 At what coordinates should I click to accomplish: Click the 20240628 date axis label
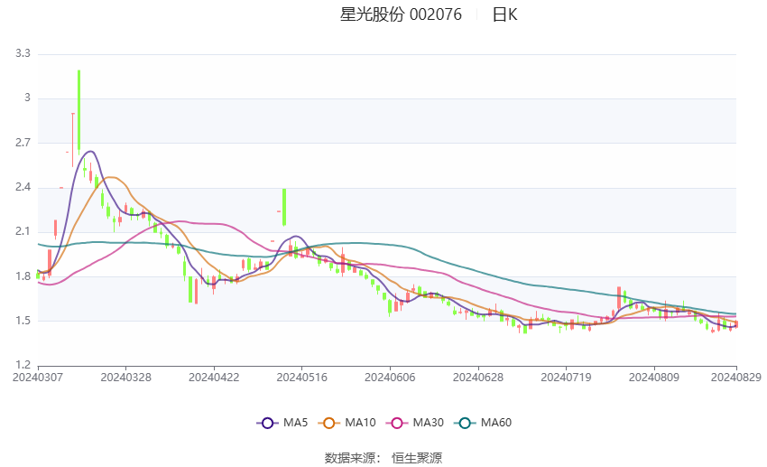click(x=478, y=378)
